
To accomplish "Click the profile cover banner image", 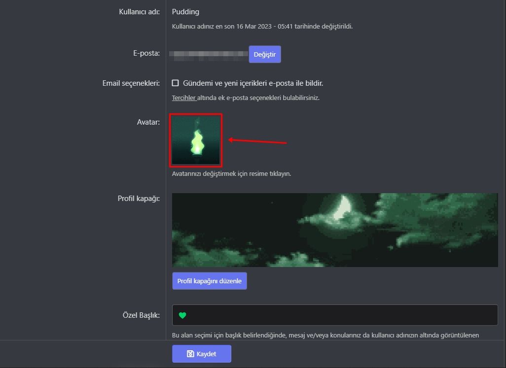I will [335, 230].
